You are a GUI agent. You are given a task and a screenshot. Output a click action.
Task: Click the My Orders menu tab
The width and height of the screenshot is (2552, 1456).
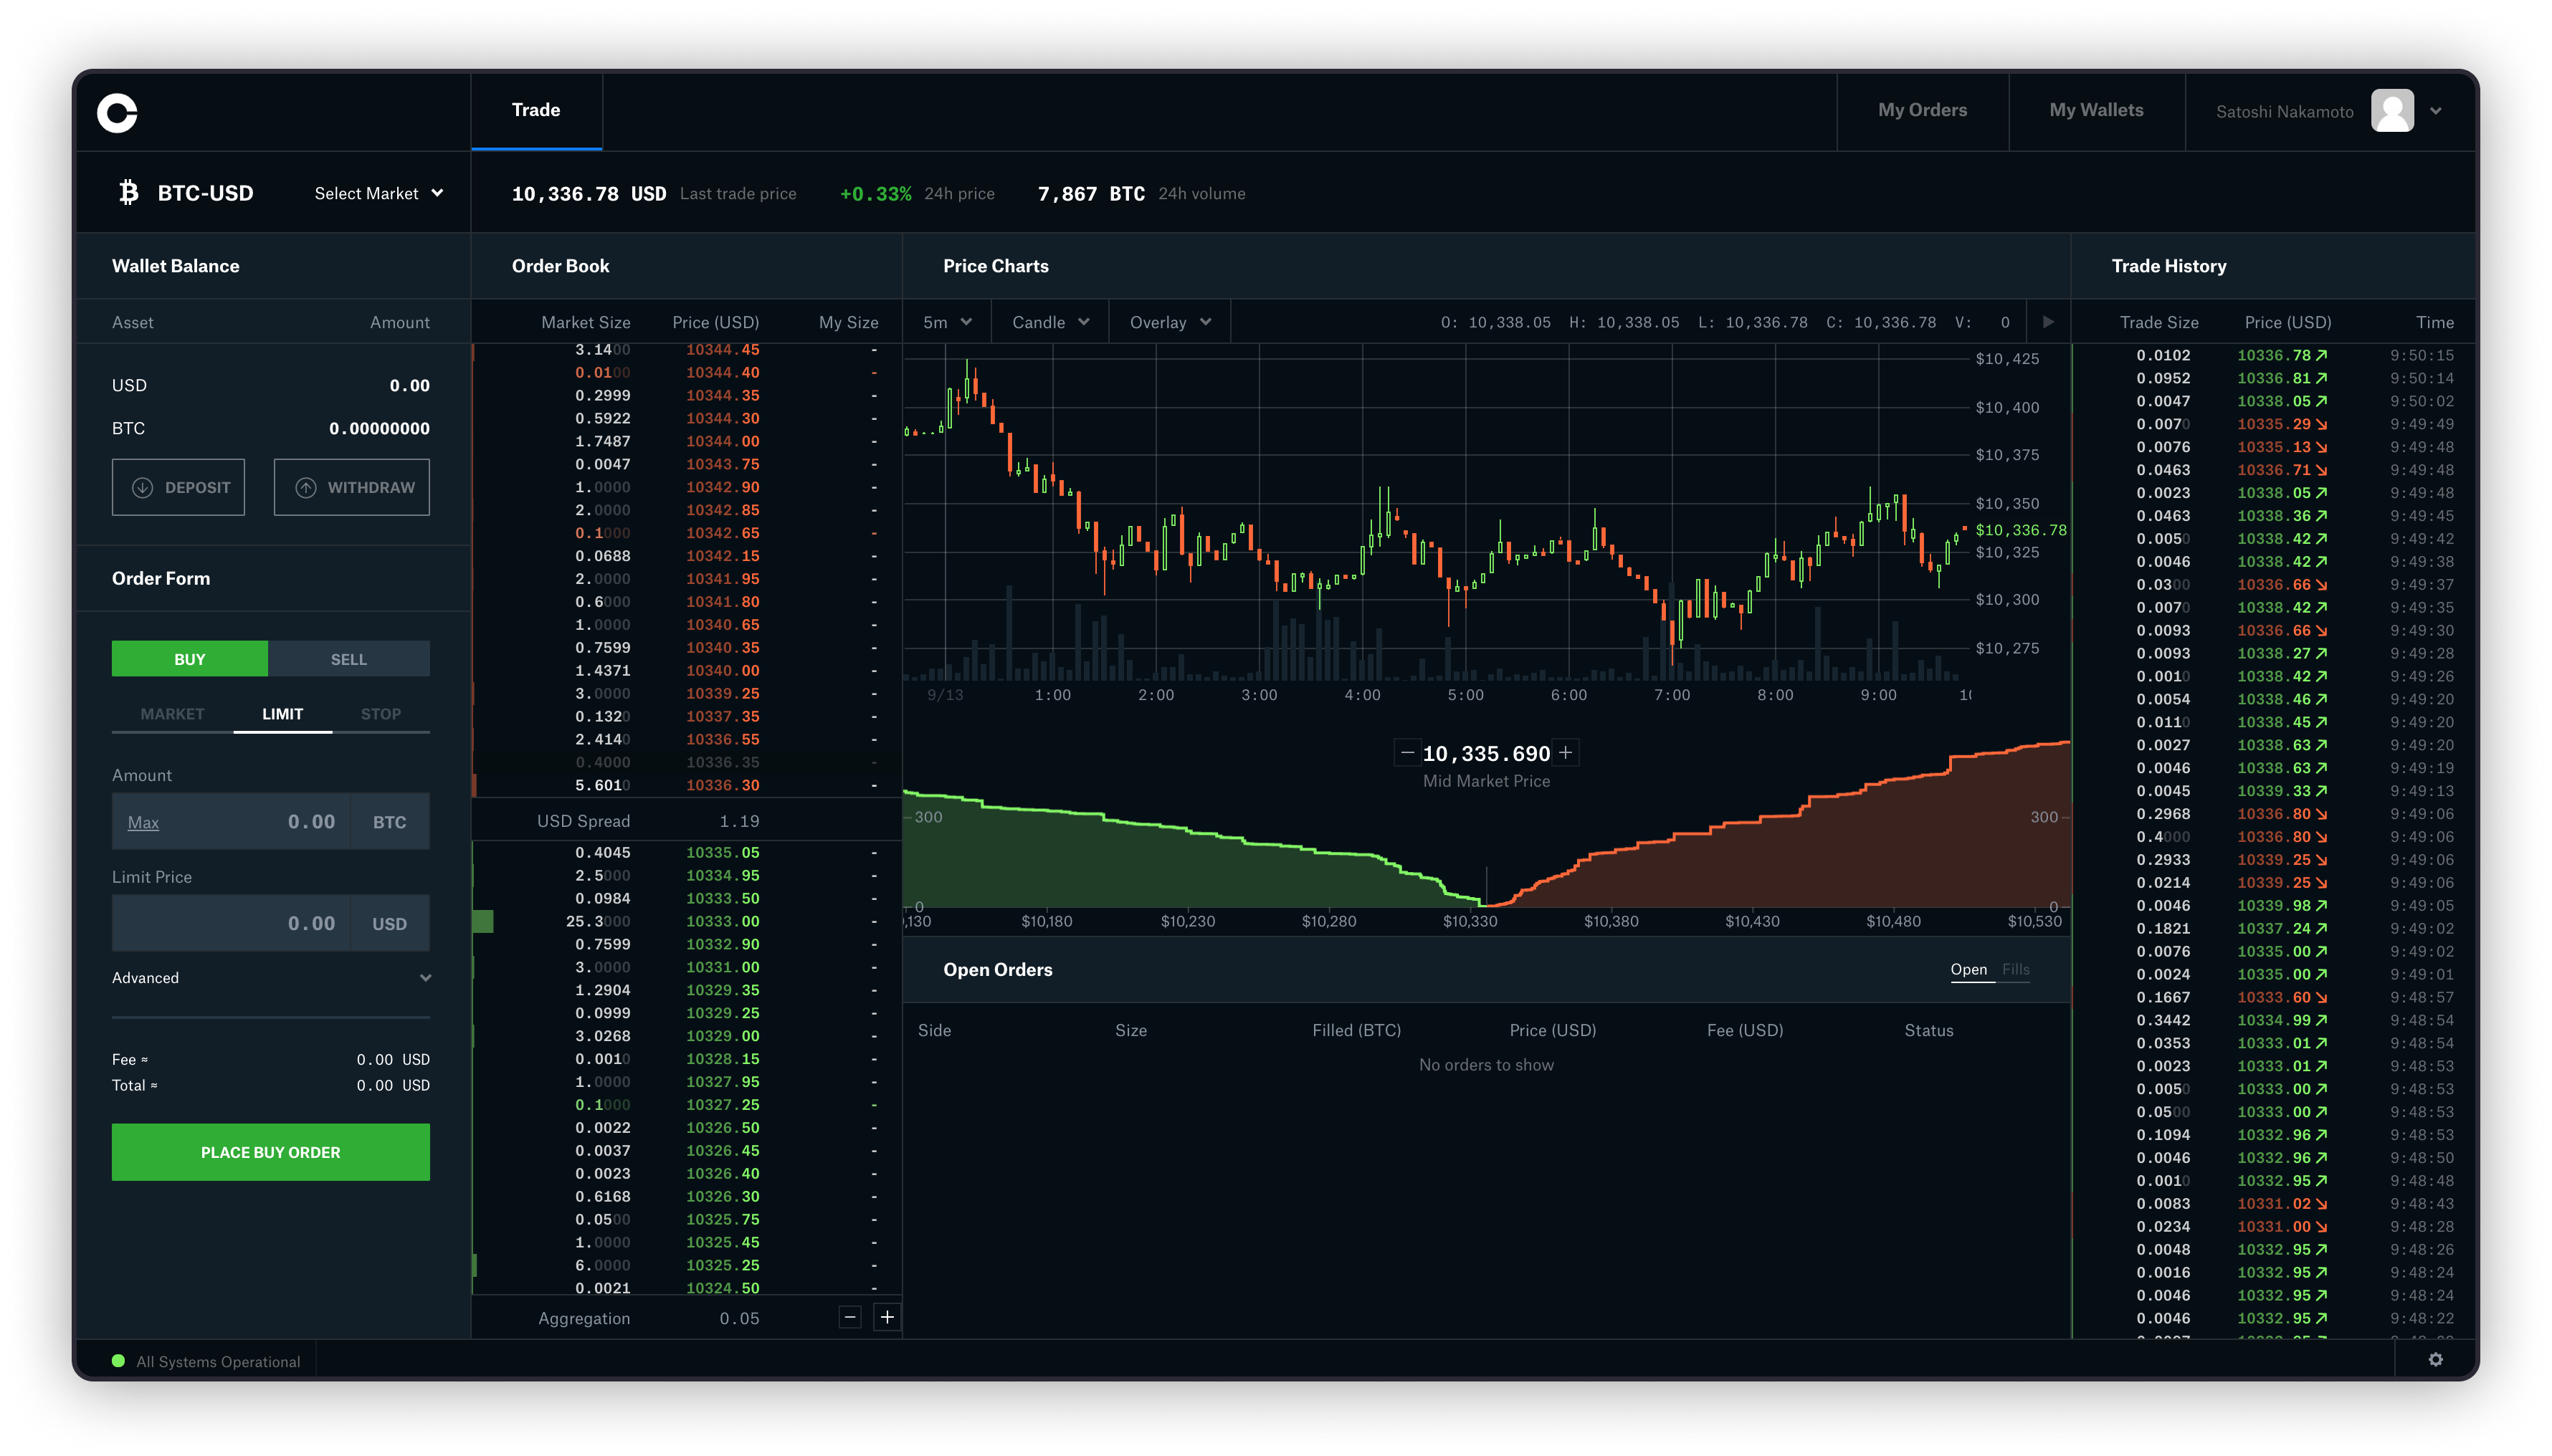[1923, 109]
